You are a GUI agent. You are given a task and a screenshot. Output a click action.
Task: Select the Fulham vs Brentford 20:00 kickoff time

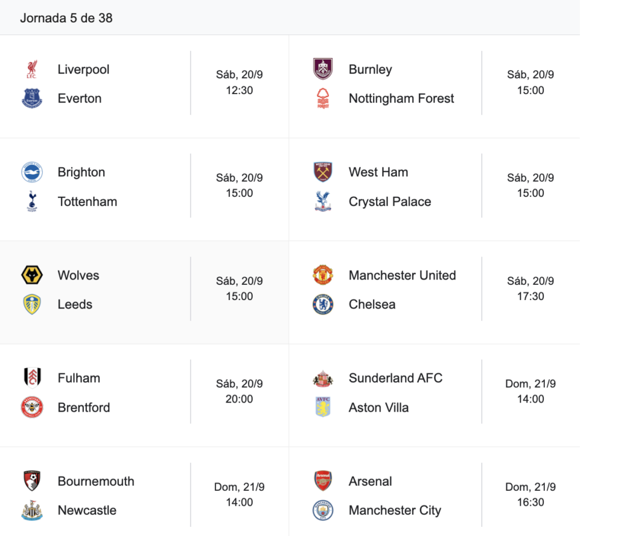click(239, 399)
